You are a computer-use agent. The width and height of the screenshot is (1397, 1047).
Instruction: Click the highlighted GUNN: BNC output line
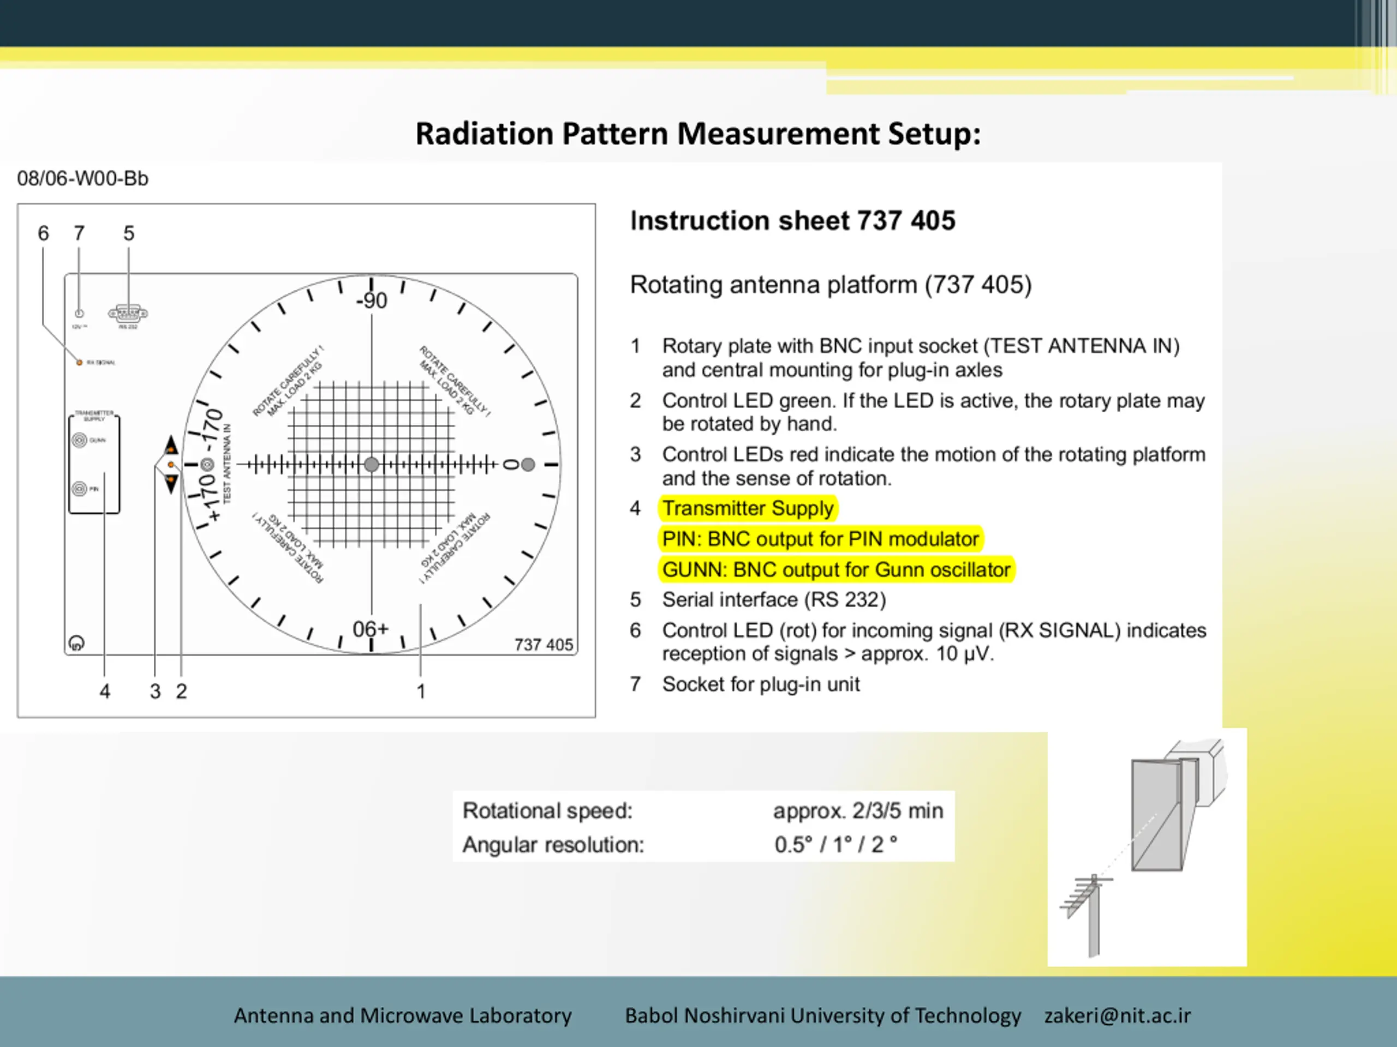(x=836, y=569)
